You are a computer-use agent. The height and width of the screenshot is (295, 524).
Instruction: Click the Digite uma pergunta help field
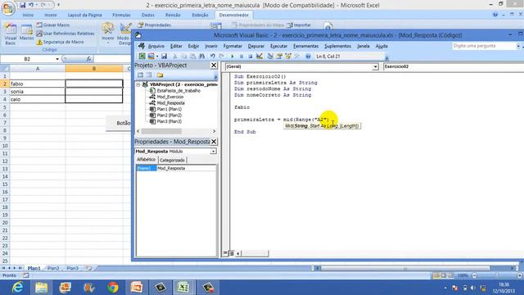click(x=484, y=46)
